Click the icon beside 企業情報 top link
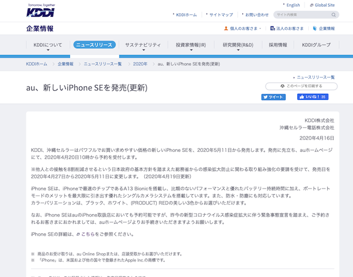The image size is (353, 277). pyautogui.click(x=315, y=28)
